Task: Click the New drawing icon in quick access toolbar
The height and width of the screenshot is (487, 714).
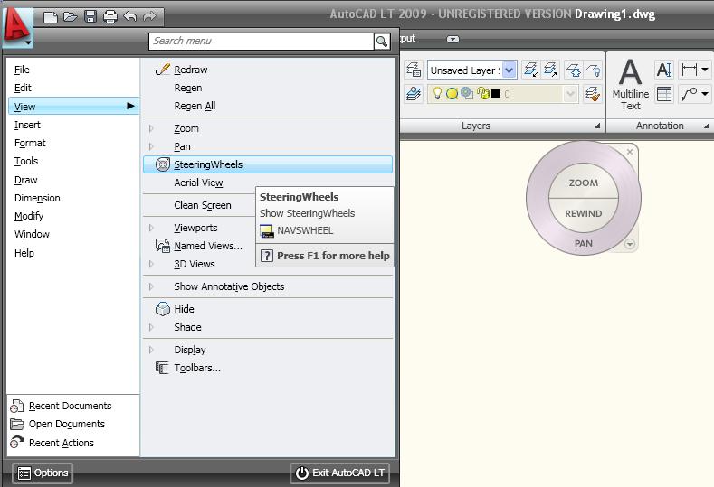Action: tap(50, 17)
